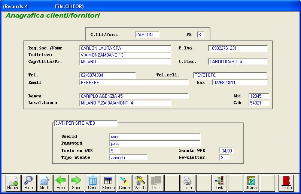The image size is (301, 194).
Task: Launch the 4Crea tool icon
Action: [251, 183]
